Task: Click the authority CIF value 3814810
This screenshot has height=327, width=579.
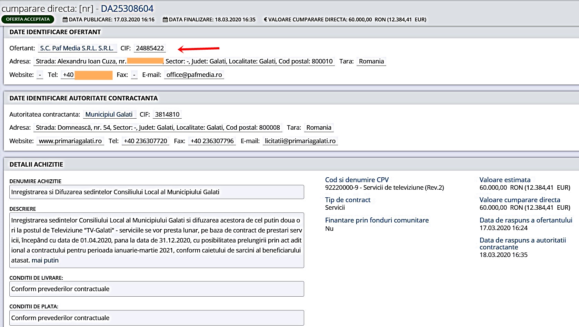Action: click(x=167, y=115)
